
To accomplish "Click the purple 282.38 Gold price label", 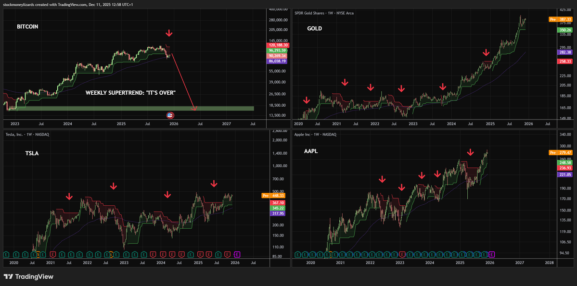I will coord(566,52).
